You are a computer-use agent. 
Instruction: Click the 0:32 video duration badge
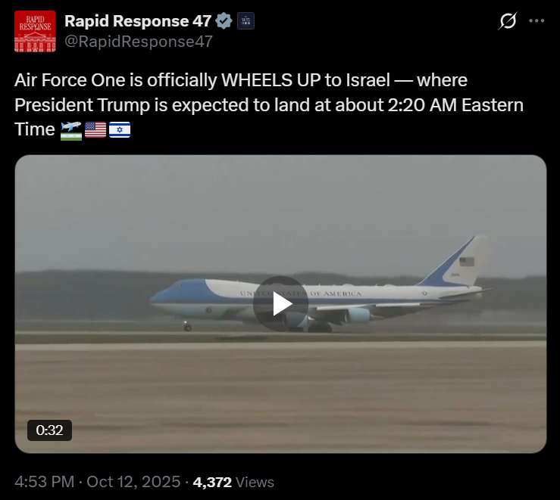(49, 430)
